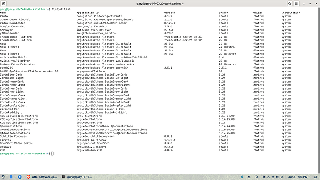Screen dimensions: 320x180
Task: Click the typed command "flatpak list"
Action: [x=61, y=9]
